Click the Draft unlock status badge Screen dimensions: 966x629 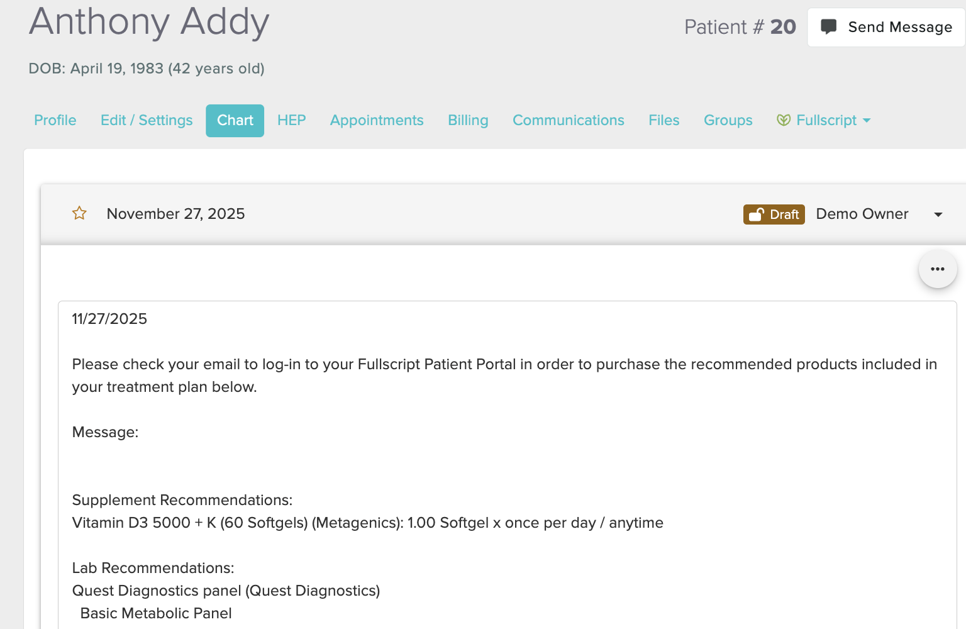click(774, 214)
